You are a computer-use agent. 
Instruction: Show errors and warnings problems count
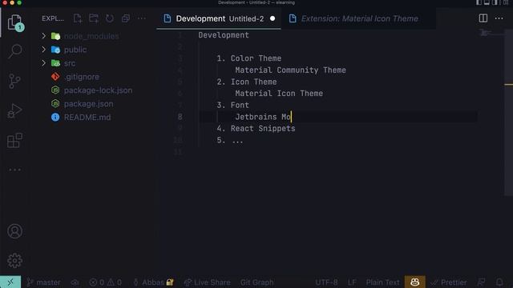(105, 282)
